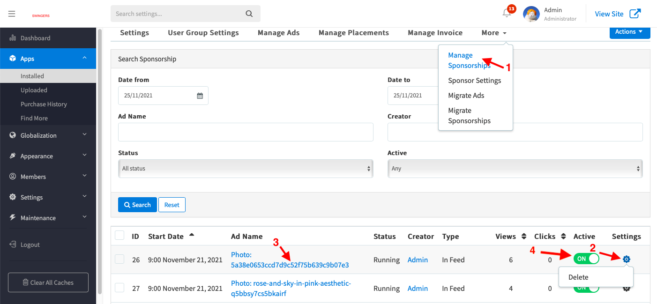The image size is (657, 304).
Task: Click the gear settings icon for sponsorship 26
Action: [x=626, y=259]
